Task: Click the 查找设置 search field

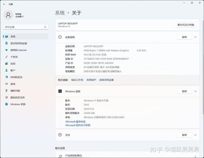Action: 26,27
